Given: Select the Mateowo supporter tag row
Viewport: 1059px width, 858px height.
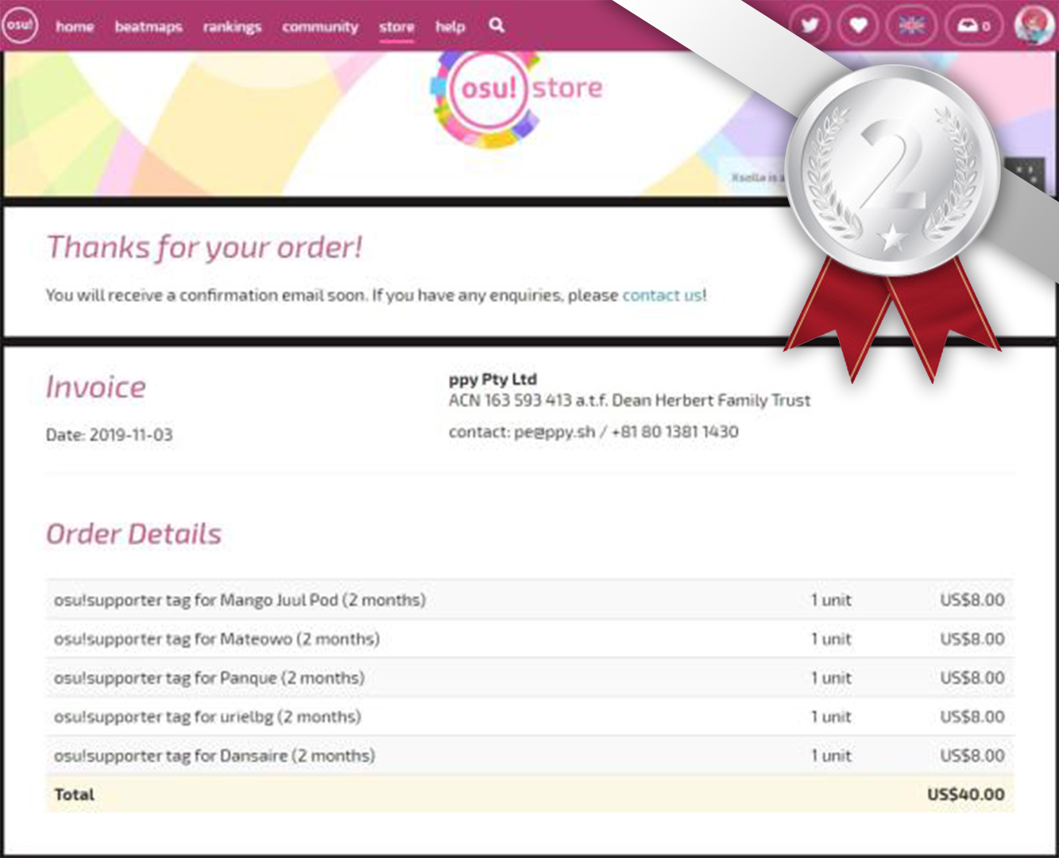Looking at the screenshot, I should [530, 639].
